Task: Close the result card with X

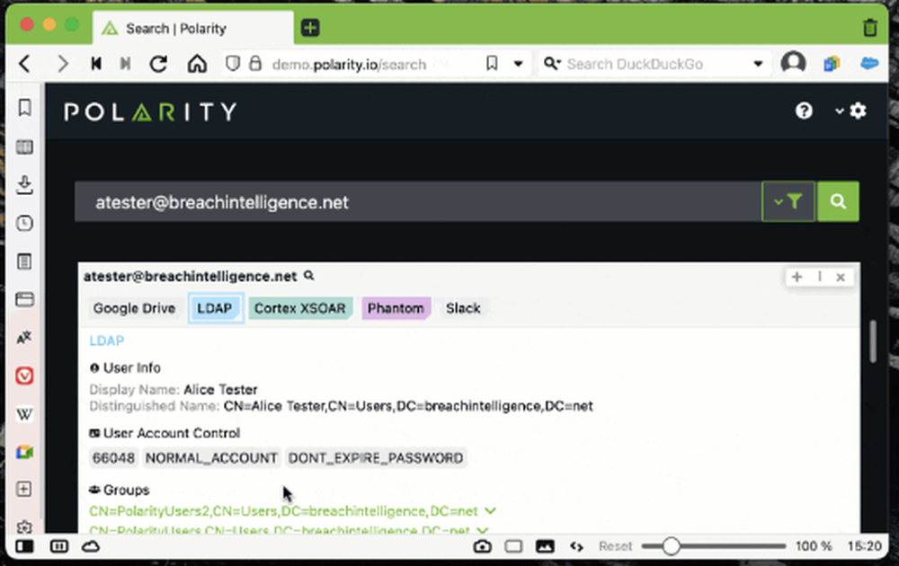Action: pyautogui.click(x=841, y=278)
